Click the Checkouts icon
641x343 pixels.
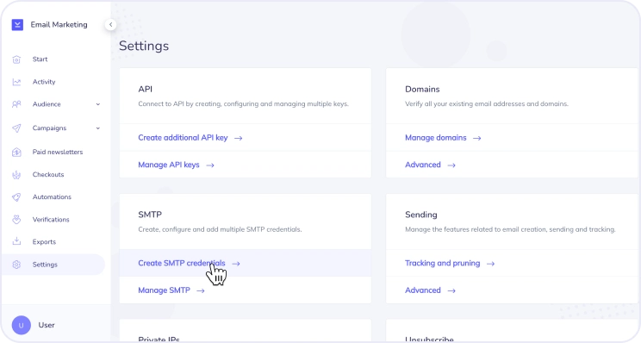(x=16, y=175)
